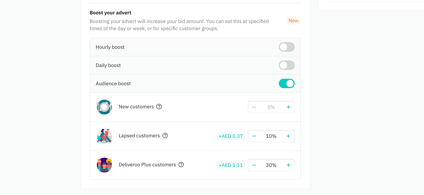Click the +AED 1.11 bid increase label
The width and height of the screenshot is (424, 195).
point(231,165)
